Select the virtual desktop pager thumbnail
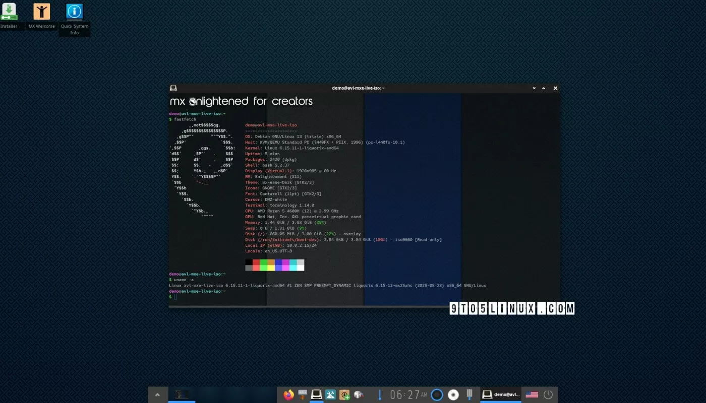The height and width of the screenshot is (403, 706). click(182, 394)
